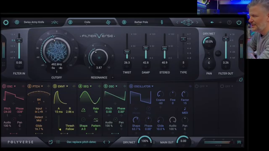Click the undo back arrow

click(212, 22)
